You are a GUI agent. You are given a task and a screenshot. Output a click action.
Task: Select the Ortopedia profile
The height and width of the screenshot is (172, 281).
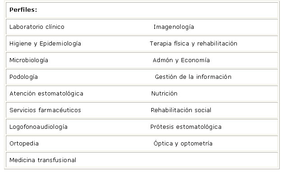[x=24, y=144]
